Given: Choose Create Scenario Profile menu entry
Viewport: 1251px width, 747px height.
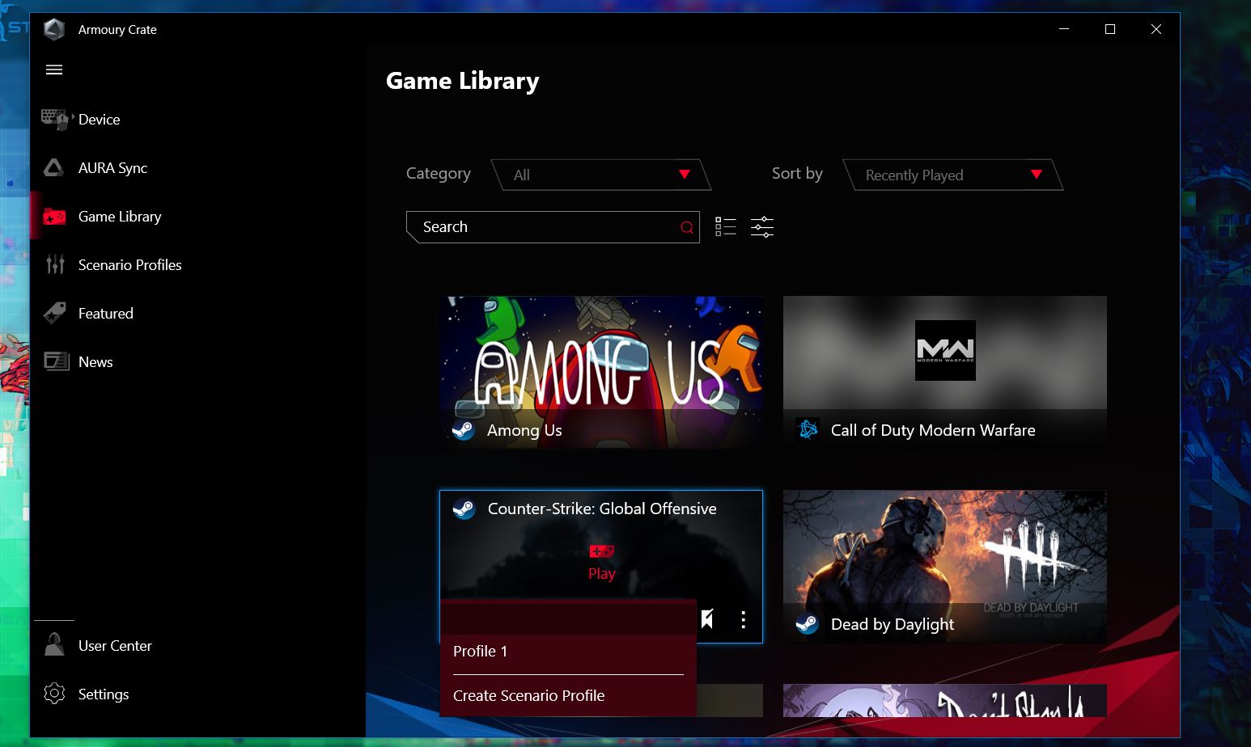Looking at the screenshot, I should (528, 696).
